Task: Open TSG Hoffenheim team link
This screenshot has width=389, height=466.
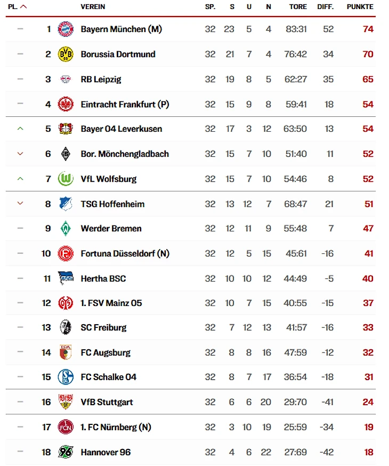Action: tap(112, 204)
